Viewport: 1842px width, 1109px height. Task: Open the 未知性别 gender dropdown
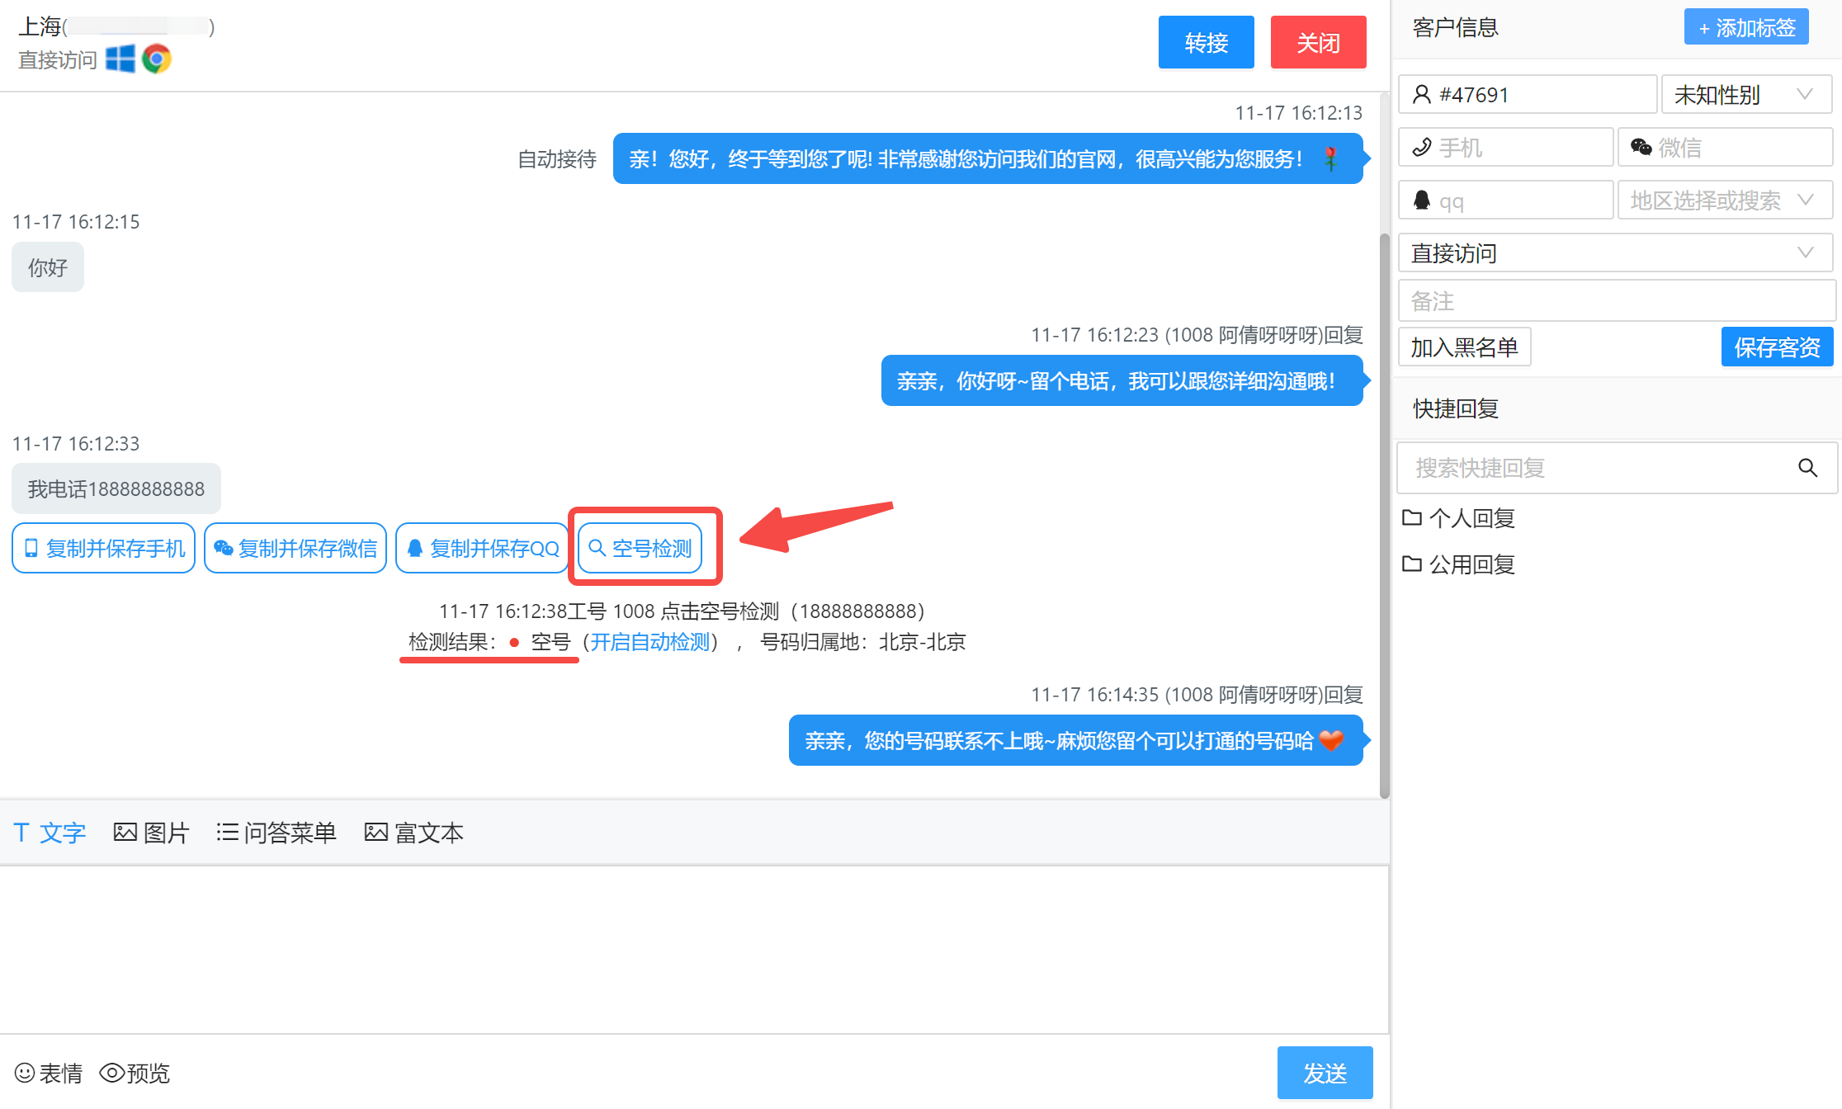1745,95
